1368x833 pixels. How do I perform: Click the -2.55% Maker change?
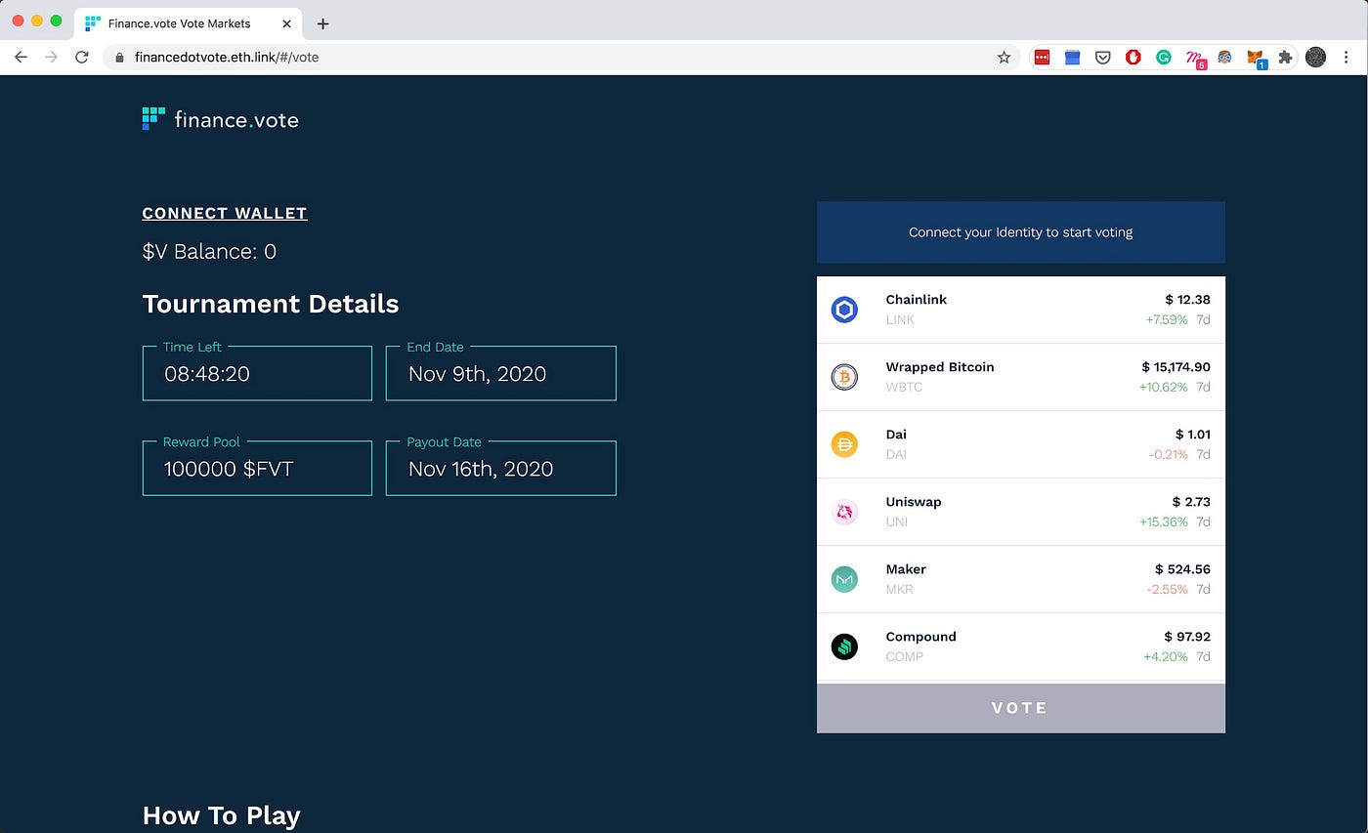point(1168,589)
